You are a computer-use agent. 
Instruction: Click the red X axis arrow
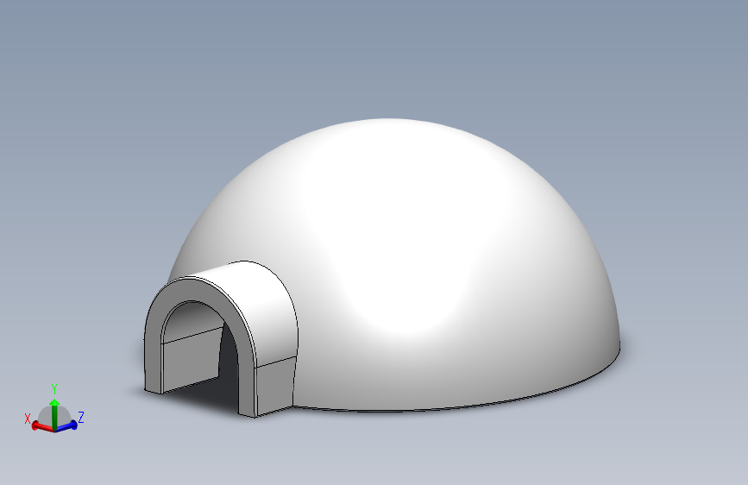pyautogui.click(x=42, y=426)
